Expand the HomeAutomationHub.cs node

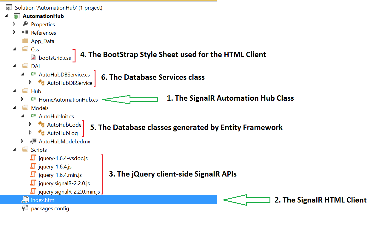tap(22, 99)
